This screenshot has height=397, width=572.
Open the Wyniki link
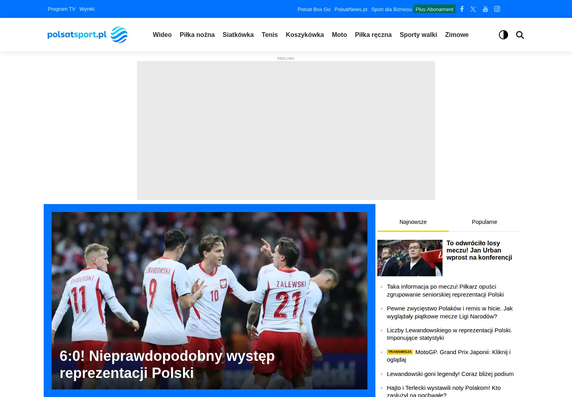[x=87, y=9]
